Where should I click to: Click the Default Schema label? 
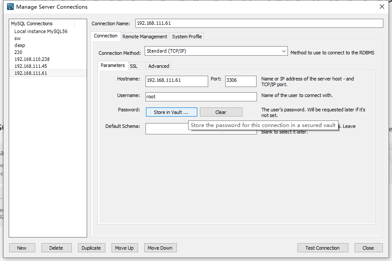pyautogui.click(x=122, y=126)
